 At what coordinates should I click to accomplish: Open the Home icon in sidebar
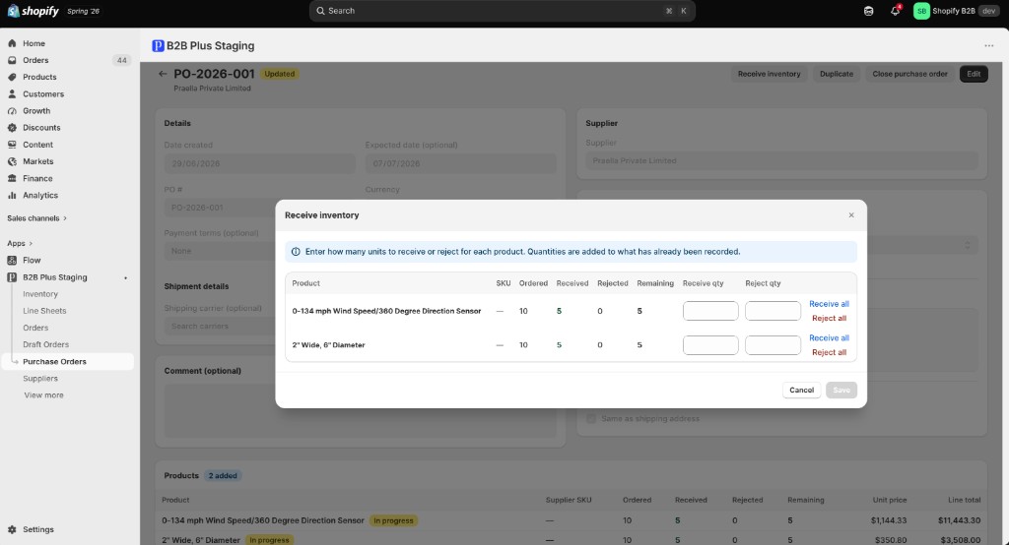click(12, 43)
